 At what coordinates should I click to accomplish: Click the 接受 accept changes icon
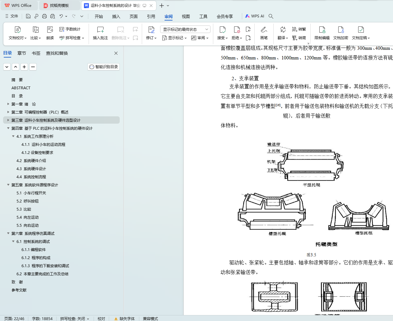[222, 30]
